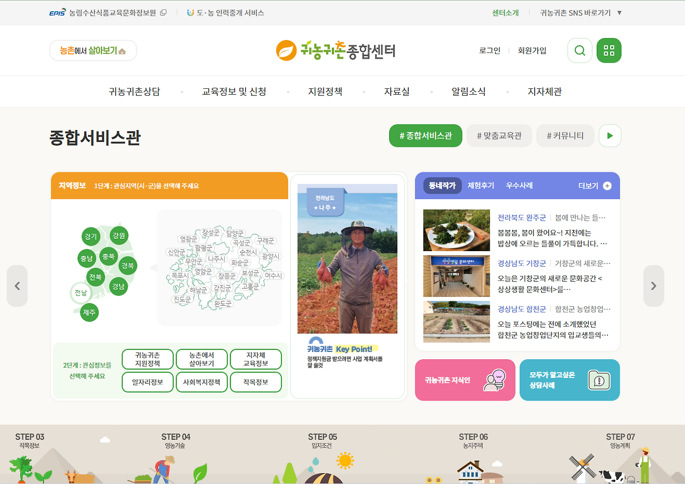Viewport: 685px width, 484px height.
Task: Click the 회원가입 link
Action: click(x=532, y=50)
